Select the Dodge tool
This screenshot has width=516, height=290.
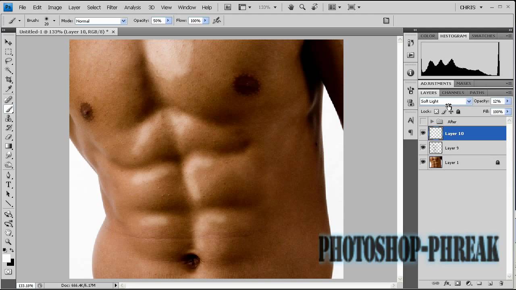click(x=8, y=165)
